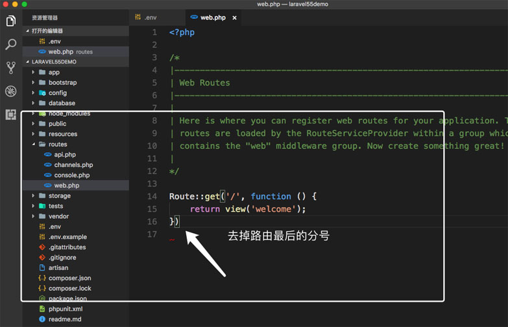Screen dimensions: 508x327
Task: Click the routes open-folder icon
Action: (42, 144)
